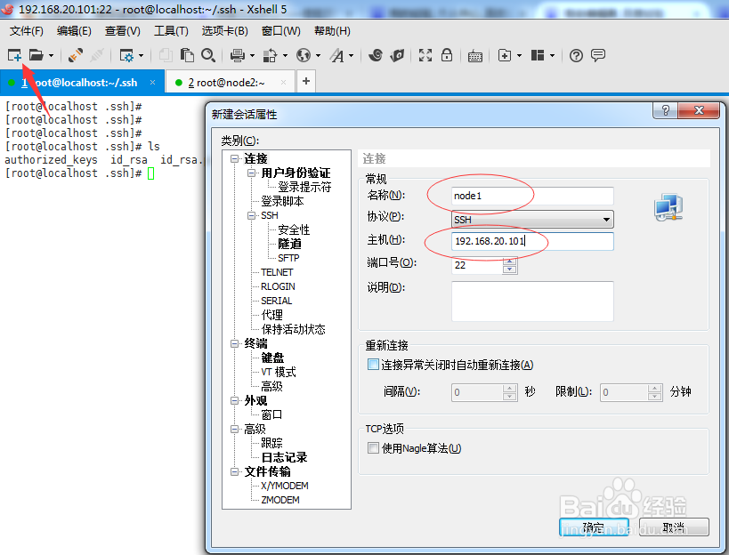Close the root@localhost:~/.ssh tab

152,82
